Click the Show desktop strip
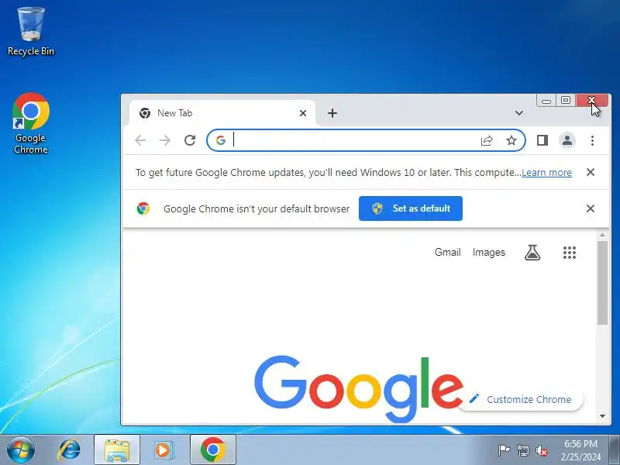Viewport: 620px width, 465px height. (615, 450)
